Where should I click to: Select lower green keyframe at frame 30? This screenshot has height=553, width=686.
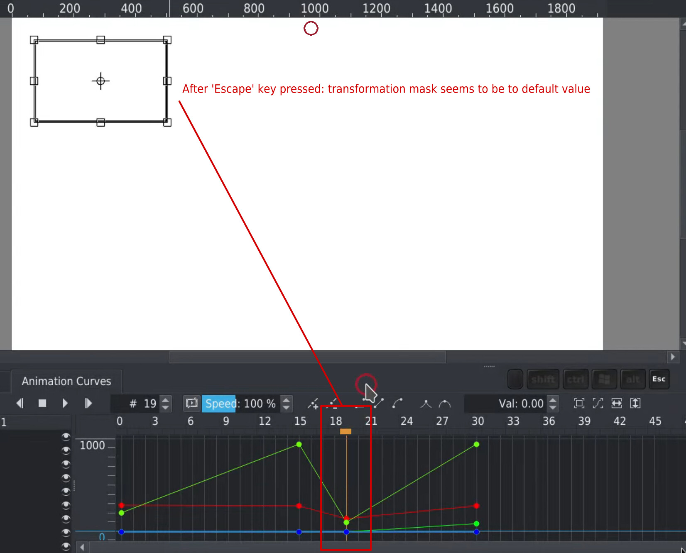tap(476, 524)
